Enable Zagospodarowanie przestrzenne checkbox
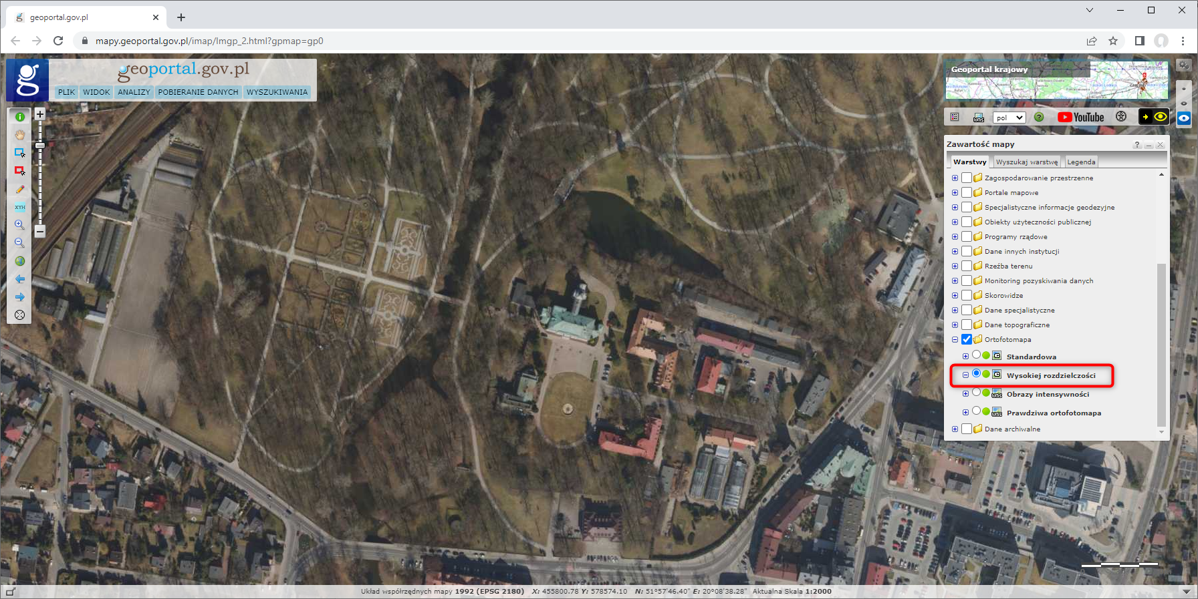Viewport: 1198px width, 599px height. [x=967, y=178]
